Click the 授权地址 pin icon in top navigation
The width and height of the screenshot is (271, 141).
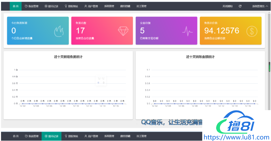tap(66, 6)
